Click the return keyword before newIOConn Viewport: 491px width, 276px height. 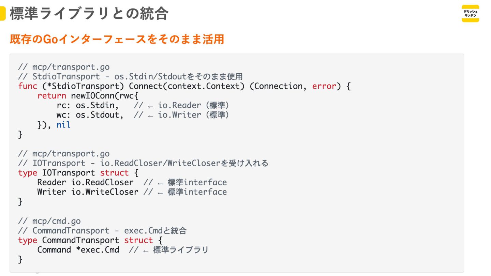51,96
